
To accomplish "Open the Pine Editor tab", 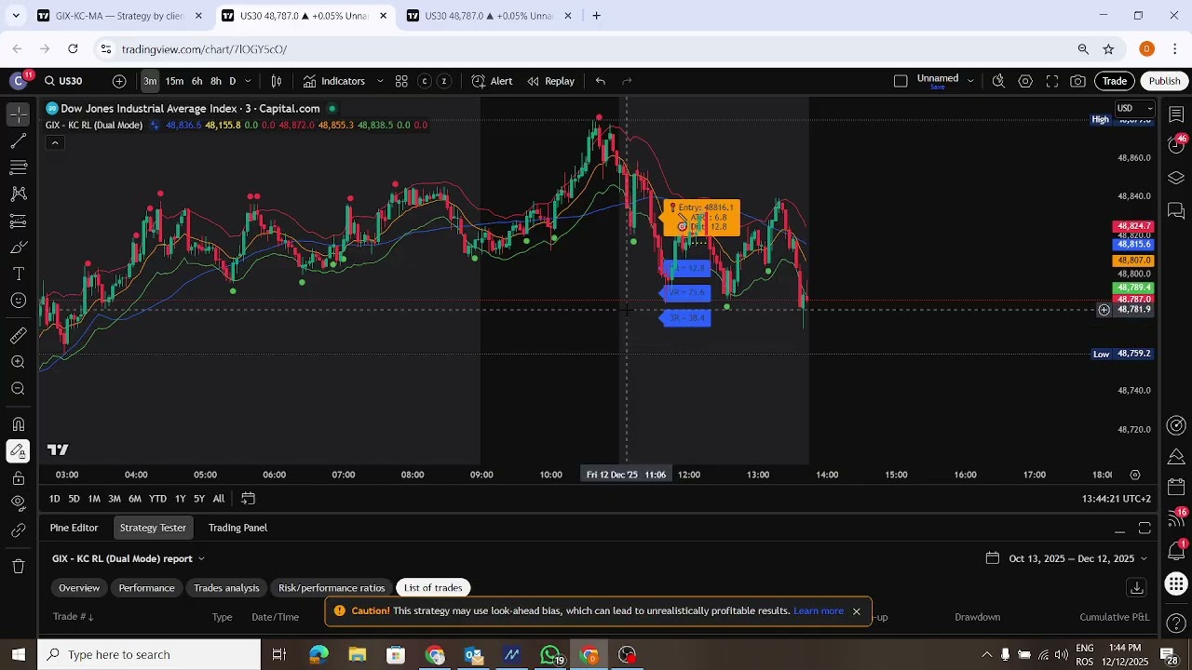I will (74, 528).
